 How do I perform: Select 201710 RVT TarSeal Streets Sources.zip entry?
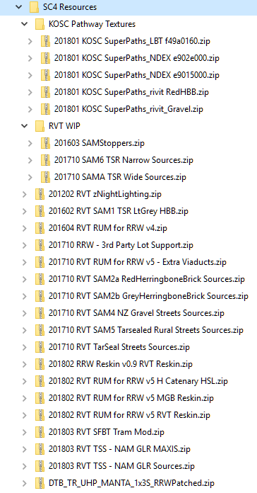119,347
